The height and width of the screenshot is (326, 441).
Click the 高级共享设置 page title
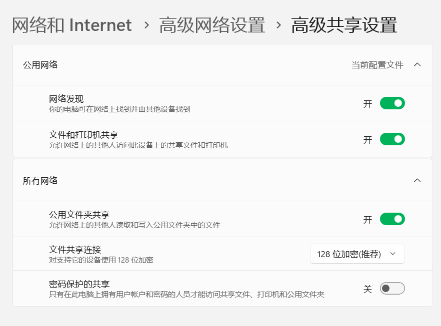point(344,25)
